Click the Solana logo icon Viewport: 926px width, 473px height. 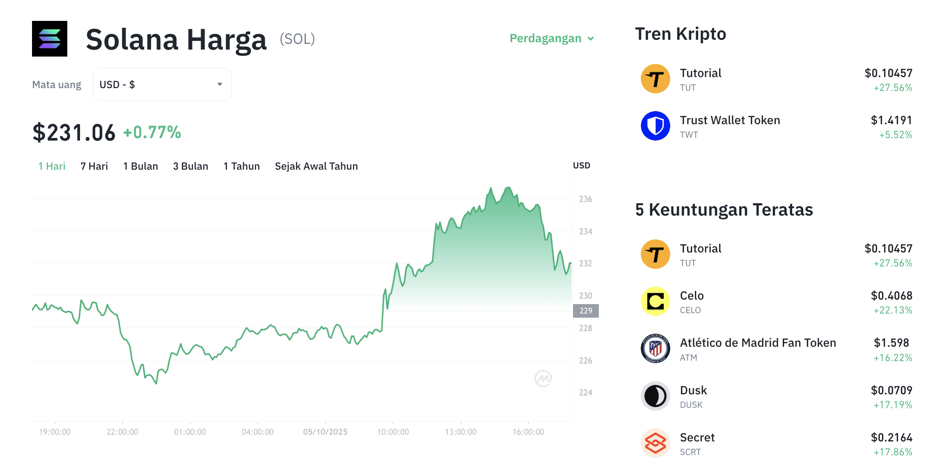pos(50,39)
